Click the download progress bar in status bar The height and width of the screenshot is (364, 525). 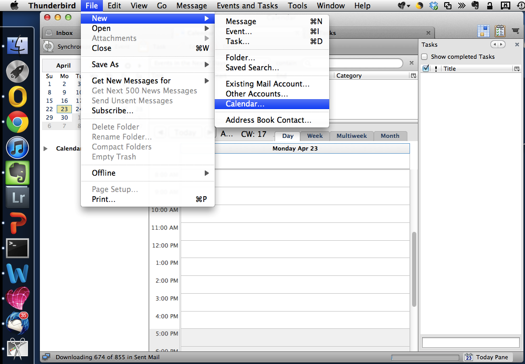(x=425, y=357)
